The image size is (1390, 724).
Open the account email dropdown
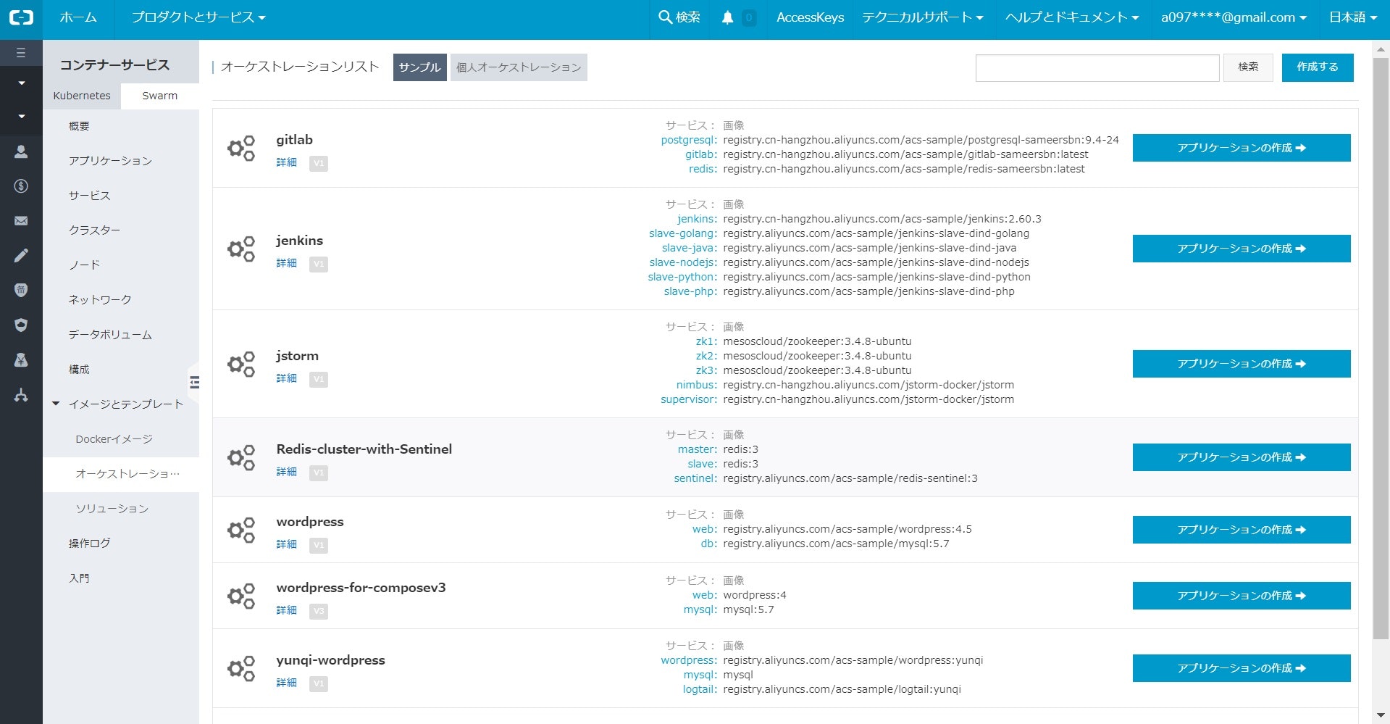1234,17
